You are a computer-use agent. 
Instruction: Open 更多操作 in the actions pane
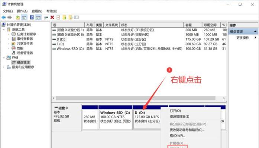(243, 38)
